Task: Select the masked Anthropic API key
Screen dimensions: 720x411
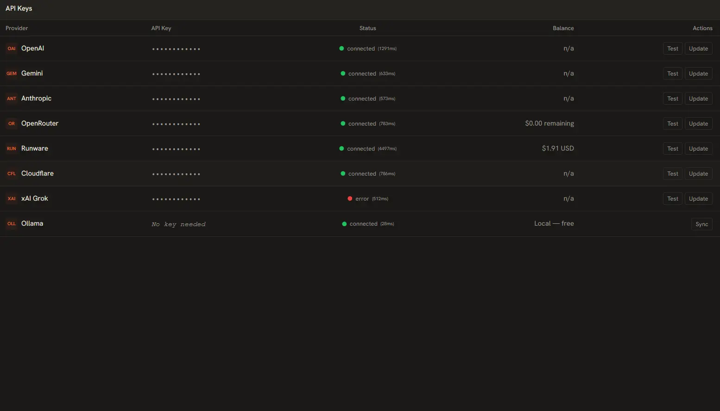Action: [x=176, y=99]
